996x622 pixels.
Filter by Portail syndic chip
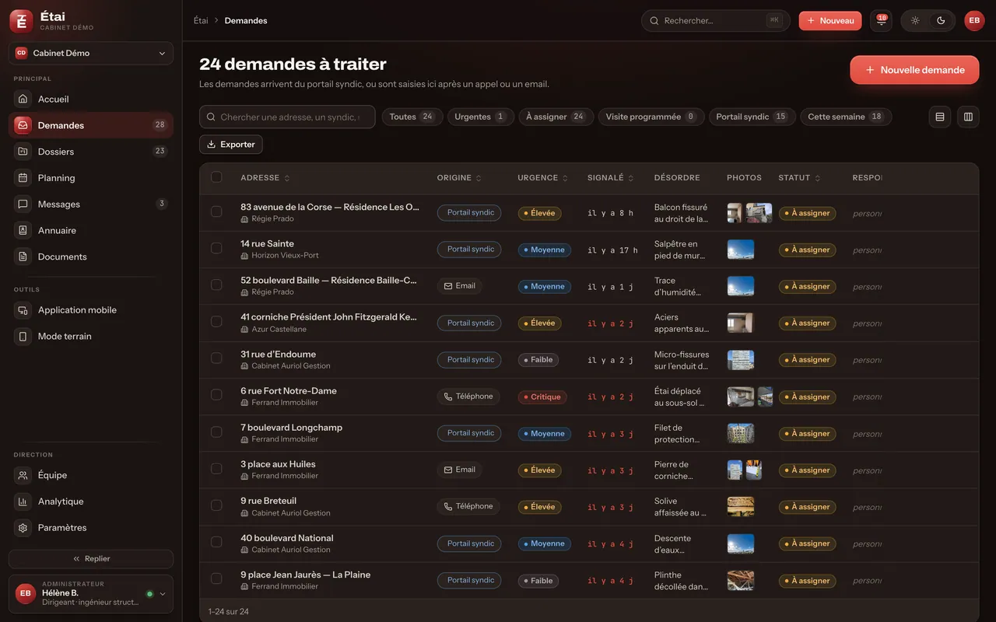click(752, 117)
